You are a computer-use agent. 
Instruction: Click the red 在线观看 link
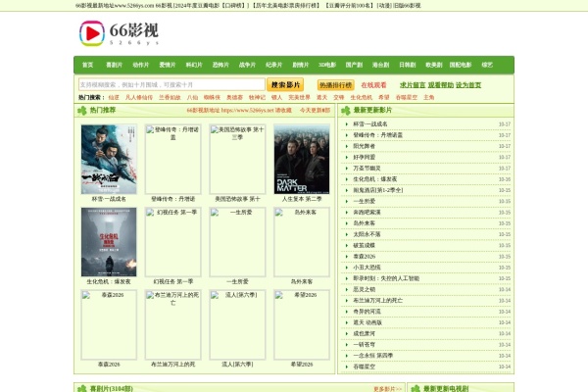[x=373, y=85]
